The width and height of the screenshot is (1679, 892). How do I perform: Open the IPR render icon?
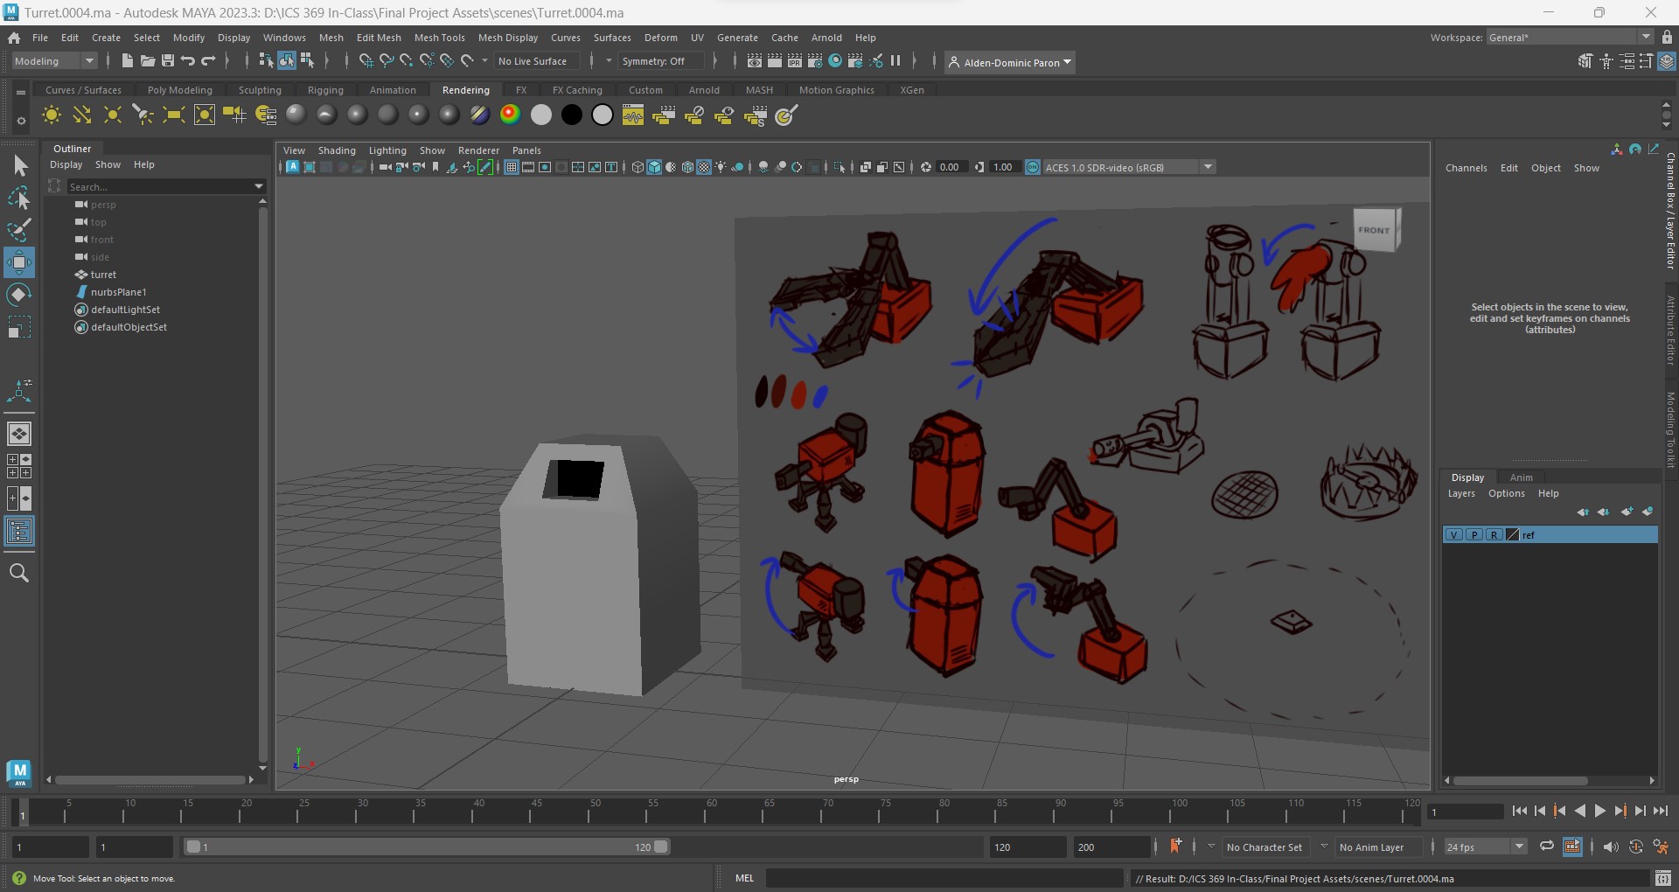pos(795,60)
